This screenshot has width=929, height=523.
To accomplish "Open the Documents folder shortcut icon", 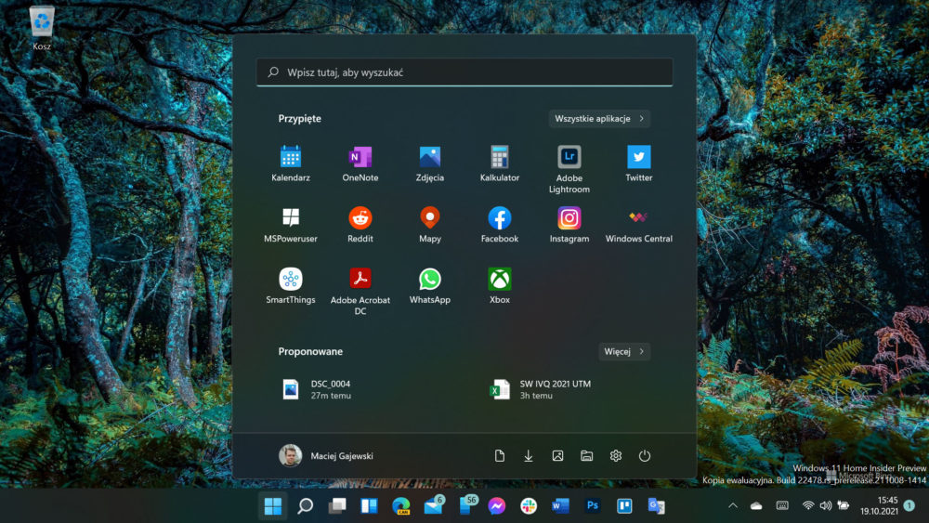I will tap(500, 455).
